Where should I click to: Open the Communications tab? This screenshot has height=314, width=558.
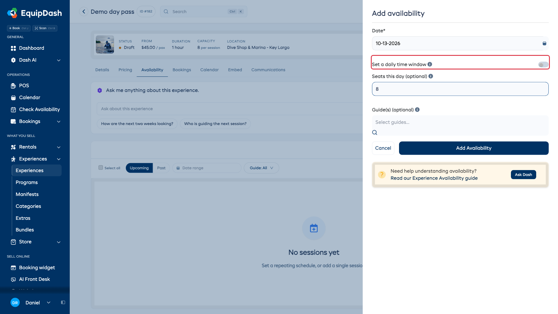(268, 70)
